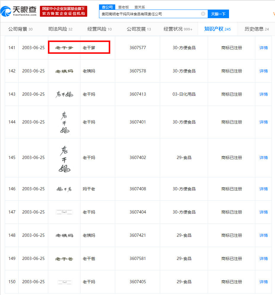The image size is (275, 295).
Task: Open 详情 link for row 149 老干爸
Action: [x=263, y=259]
